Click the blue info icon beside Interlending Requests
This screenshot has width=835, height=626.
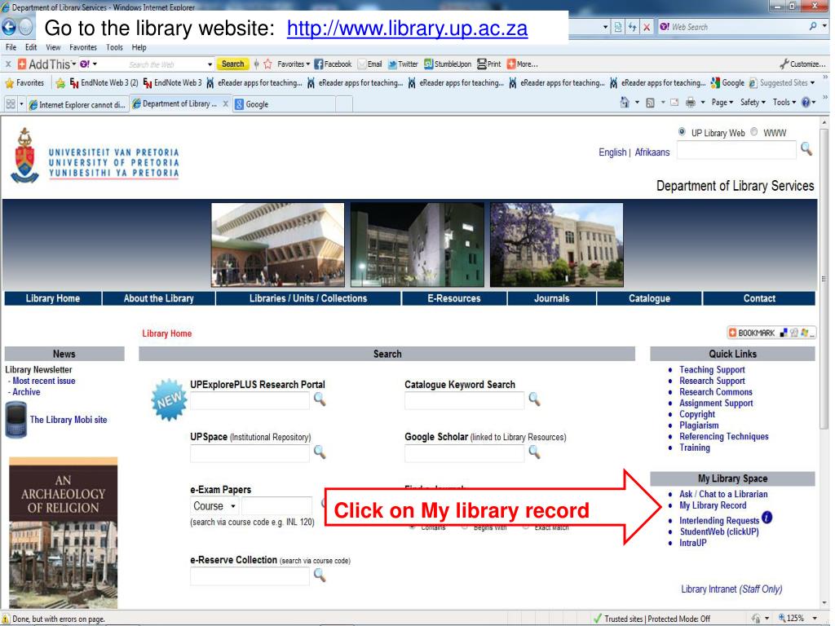(767, 517)
